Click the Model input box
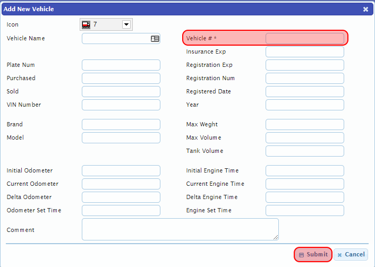Viewport: 375px width, 267px height. click(x=121, y=137)
